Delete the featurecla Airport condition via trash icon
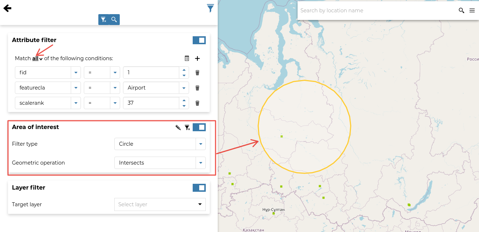 (197, 87)
